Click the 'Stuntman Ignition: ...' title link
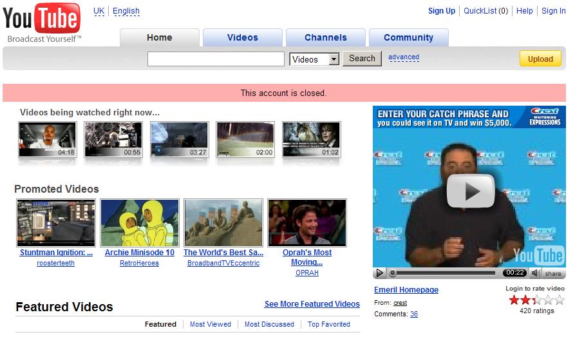This screenshot has height=337, width=575. pos(56,253)
